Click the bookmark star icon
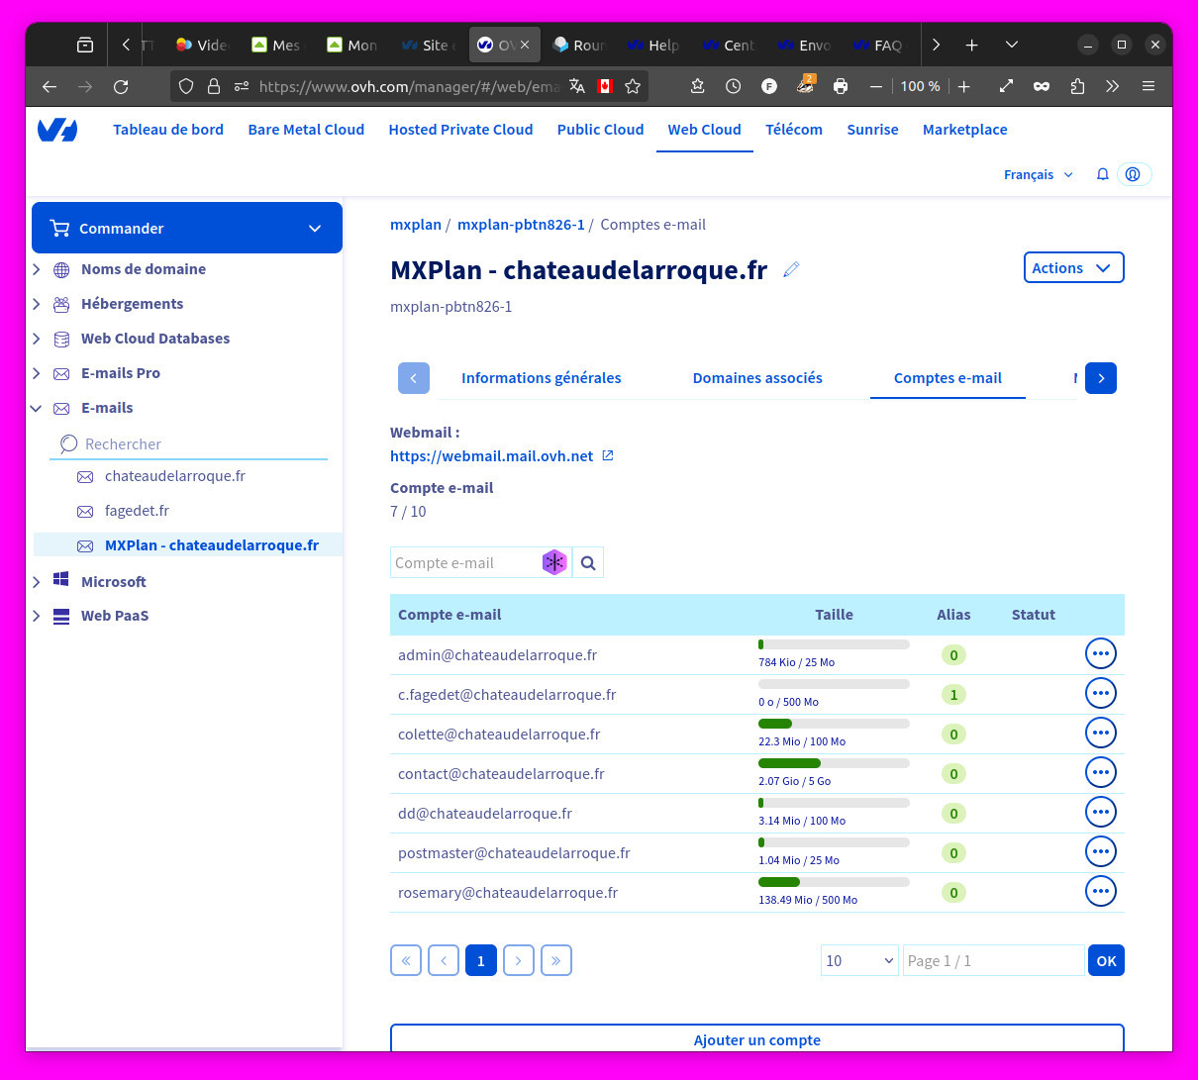The height and width of the screenshot is (1080, 1198). click(633, 86)
